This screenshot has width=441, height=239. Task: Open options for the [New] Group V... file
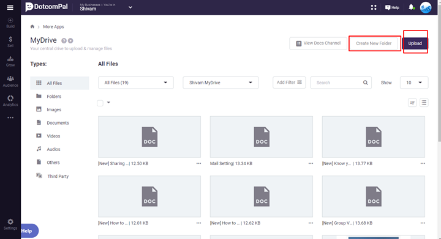point(423,223)
